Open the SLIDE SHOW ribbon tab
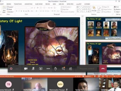The image size is (121, 91). click(39, 4)
